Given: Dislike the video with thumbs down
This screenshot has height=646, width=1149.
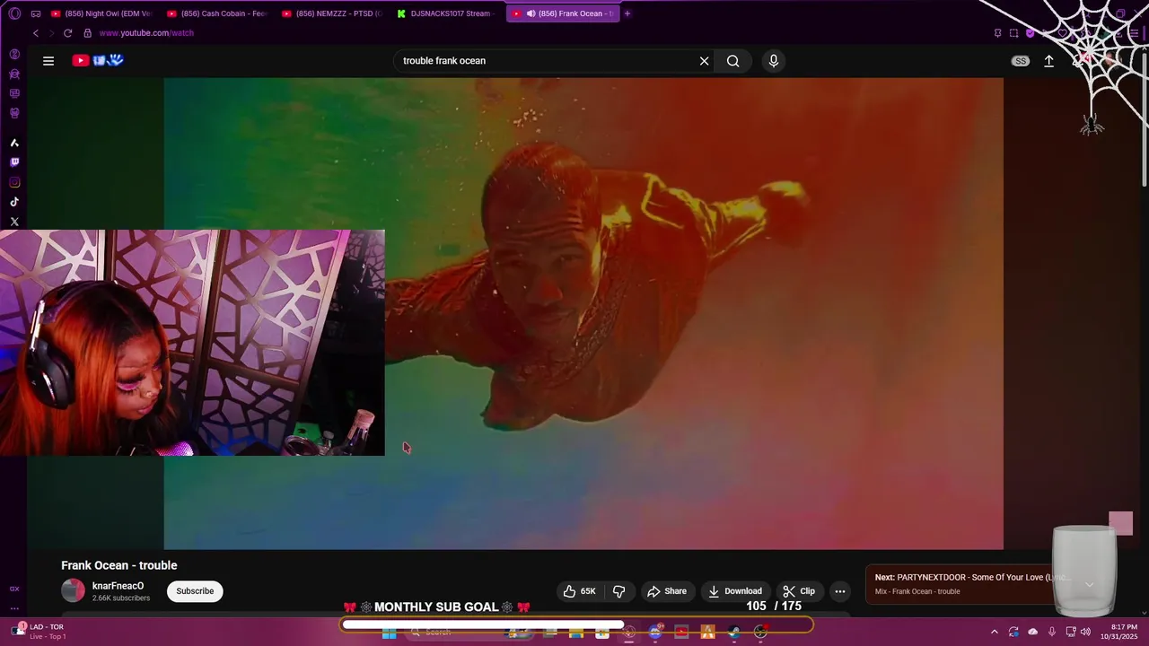Looking at the screenshot, I should [618, 591].
